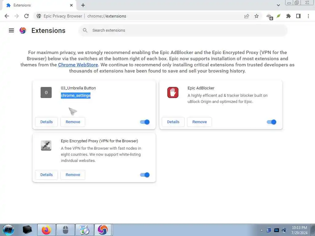Open the Chrome WebStore link
Image resolution: width=315 pixels, height=236 pixels.
78,65
